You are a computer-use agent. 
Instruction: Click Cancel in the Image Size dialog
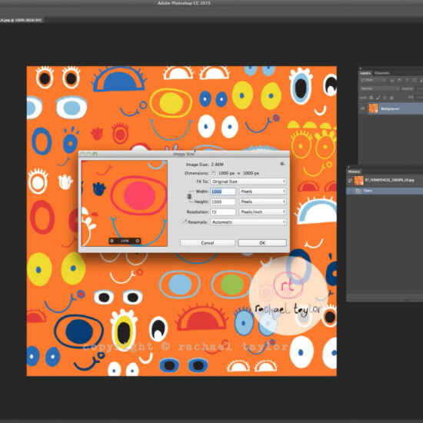click(208, 243)
